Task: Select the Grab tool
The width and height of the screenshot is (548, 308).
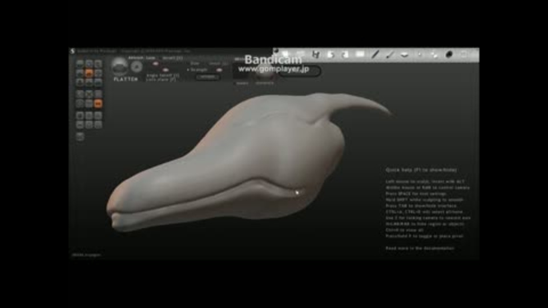Action: (x=98, y=73)
